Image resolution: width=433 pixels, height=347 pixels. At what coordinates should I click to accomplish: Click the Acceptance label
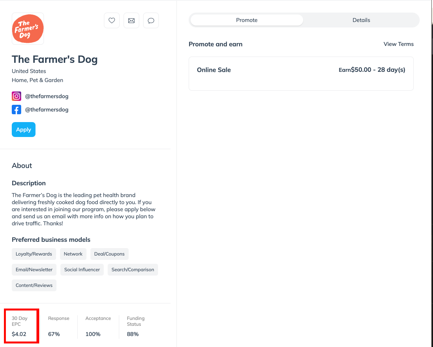[x=98, y=318]
